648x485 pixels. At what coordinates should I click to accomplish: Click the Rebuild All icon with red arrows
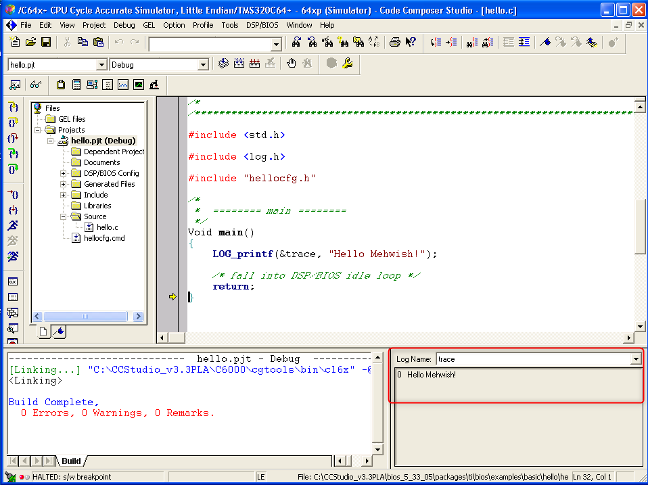pyautogui.click(x=254, y=64)
